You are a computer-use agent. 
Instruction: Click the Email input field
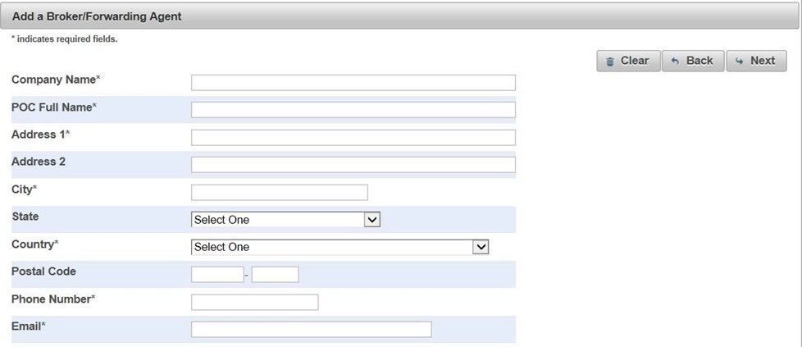point(311,329)
